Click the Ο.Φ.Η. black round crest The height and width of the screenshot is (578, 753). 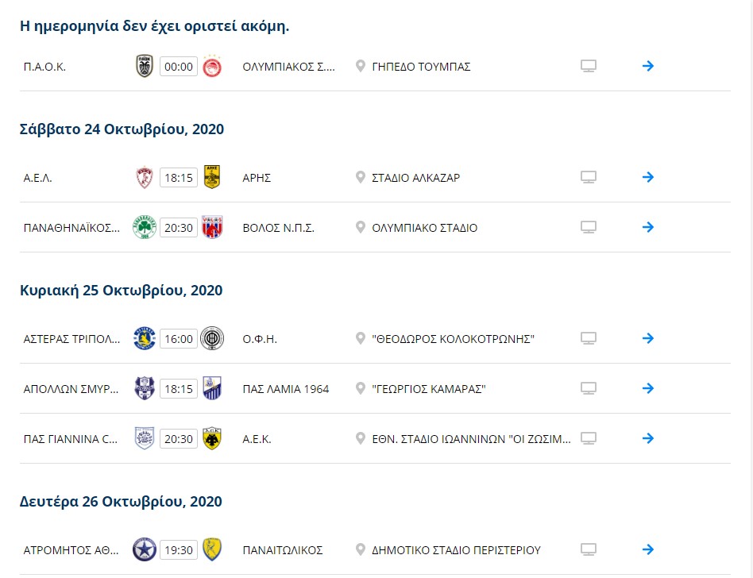[212, 338]
